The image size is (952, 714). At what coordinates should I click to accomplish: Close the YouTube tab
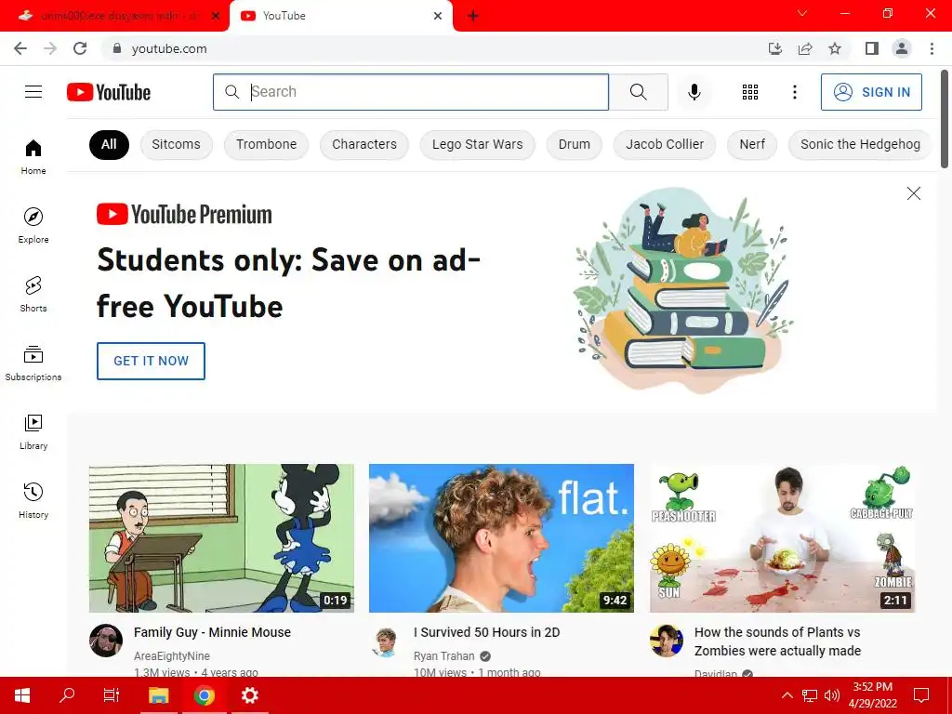tap(438, 16)
